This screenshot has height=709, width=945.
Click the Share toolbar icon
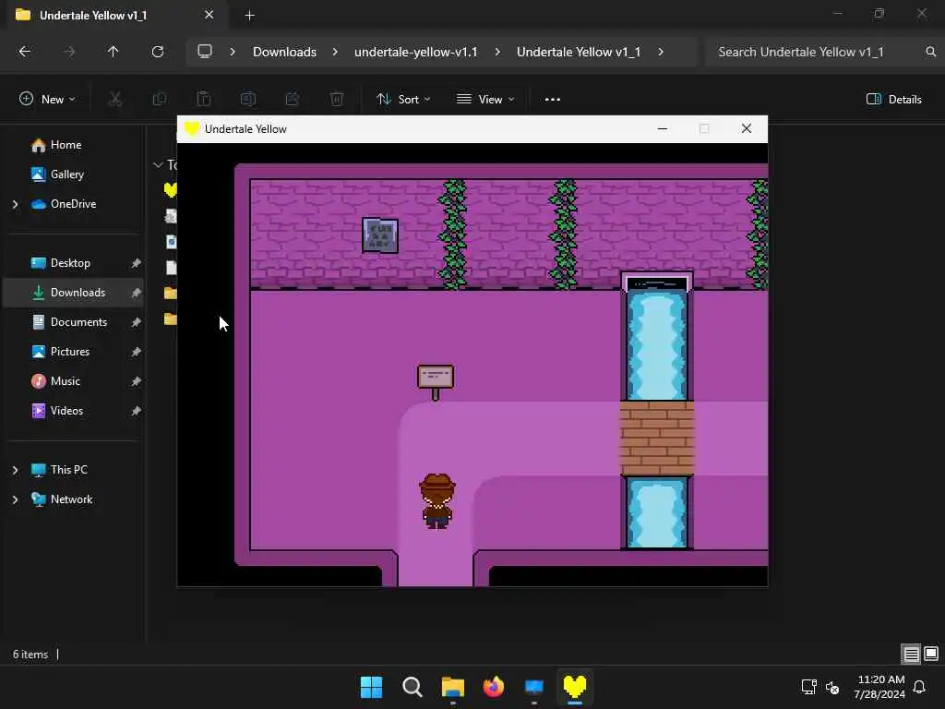tap(293, 99)
